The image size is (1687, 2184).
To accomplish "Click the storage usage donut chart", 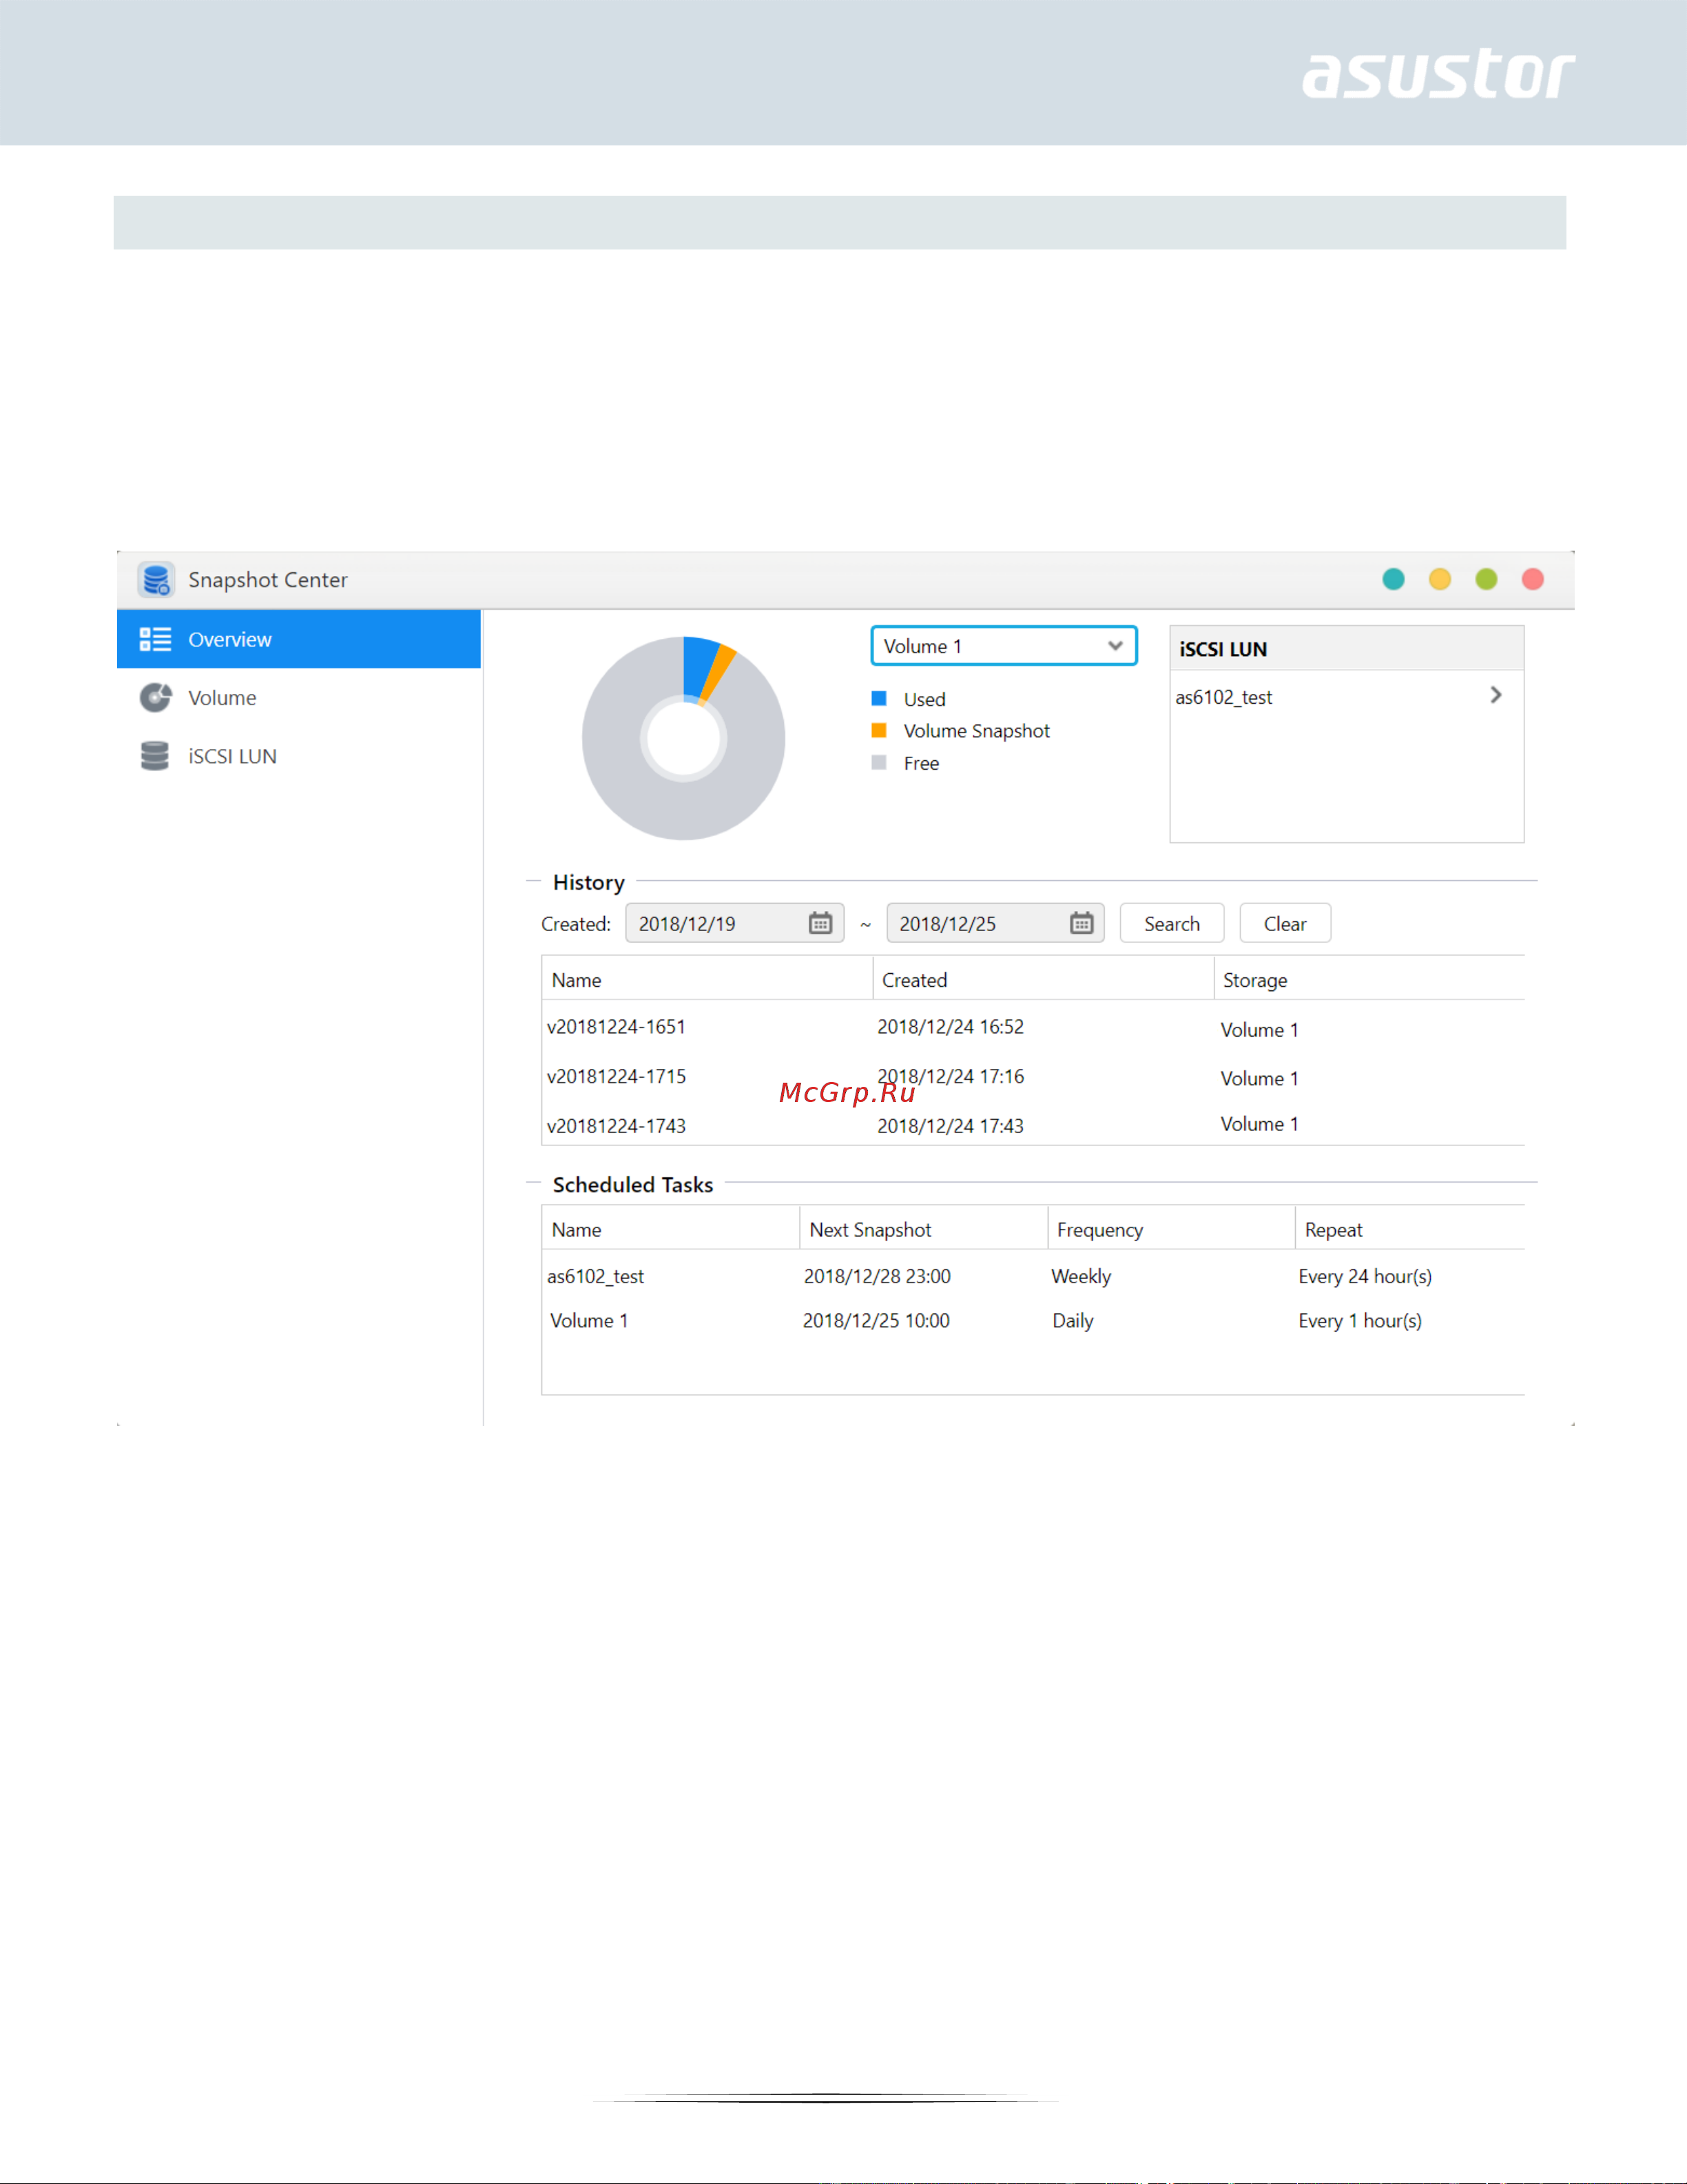I will 683,738.
